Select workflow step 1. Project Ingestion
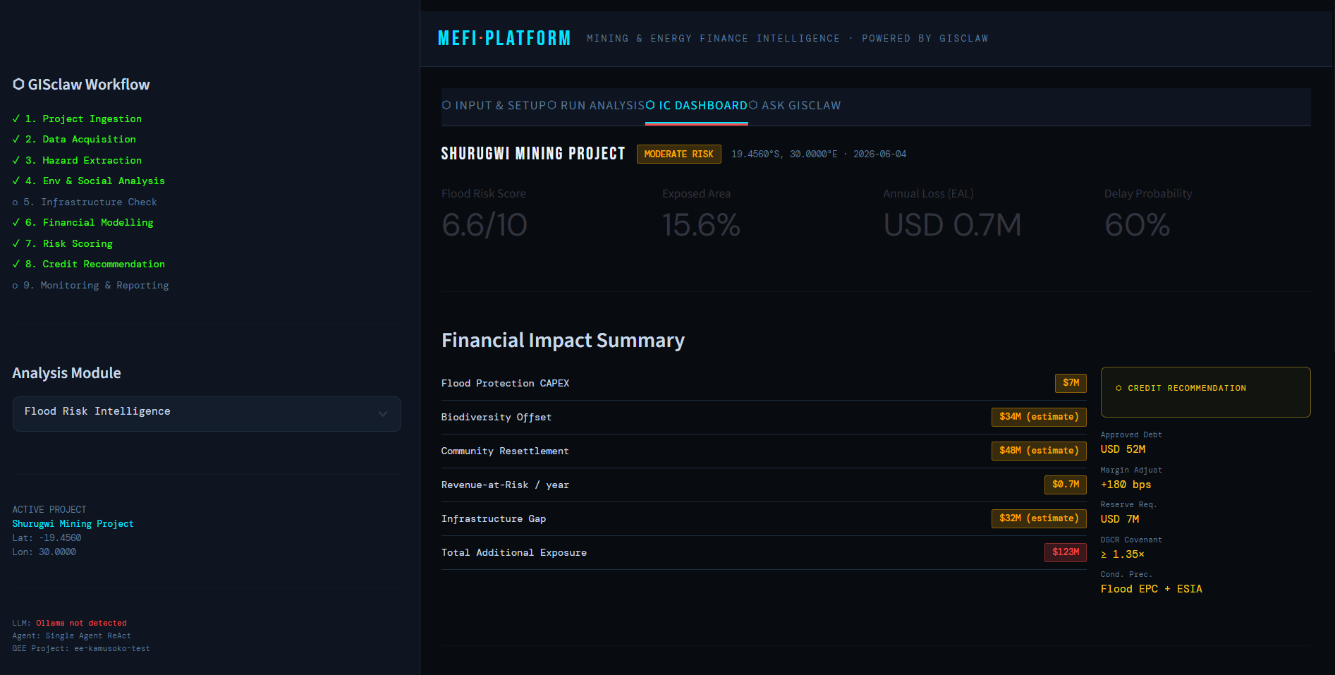The image size is (1335, 675). (77, 119)
